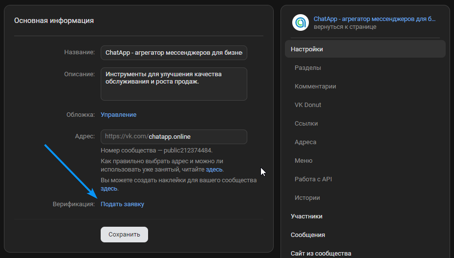Open the Разделы settings item
The image size is (454, 258).
click(308, 68)
